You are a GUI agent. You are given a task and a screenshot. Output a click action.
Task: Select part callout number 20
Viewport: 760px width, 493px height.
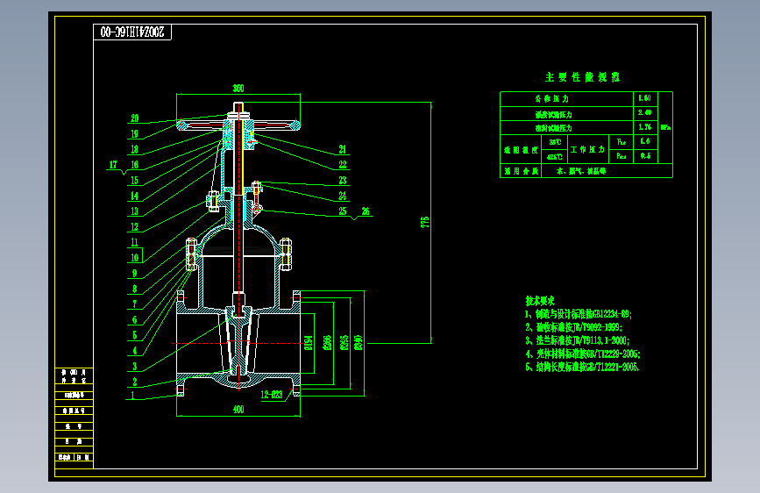point(135,118)
